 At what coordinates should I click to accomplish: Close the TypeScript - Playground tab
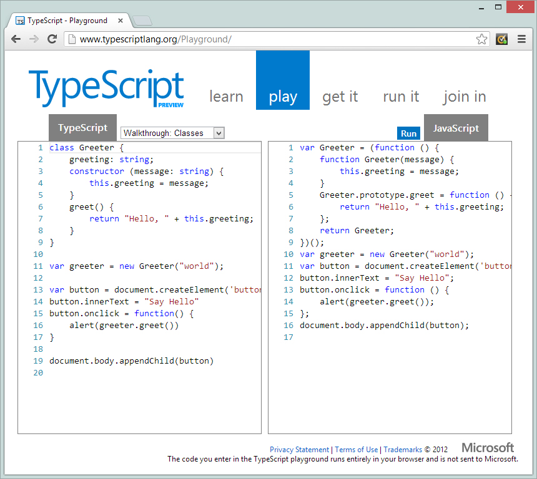[121, 21]
